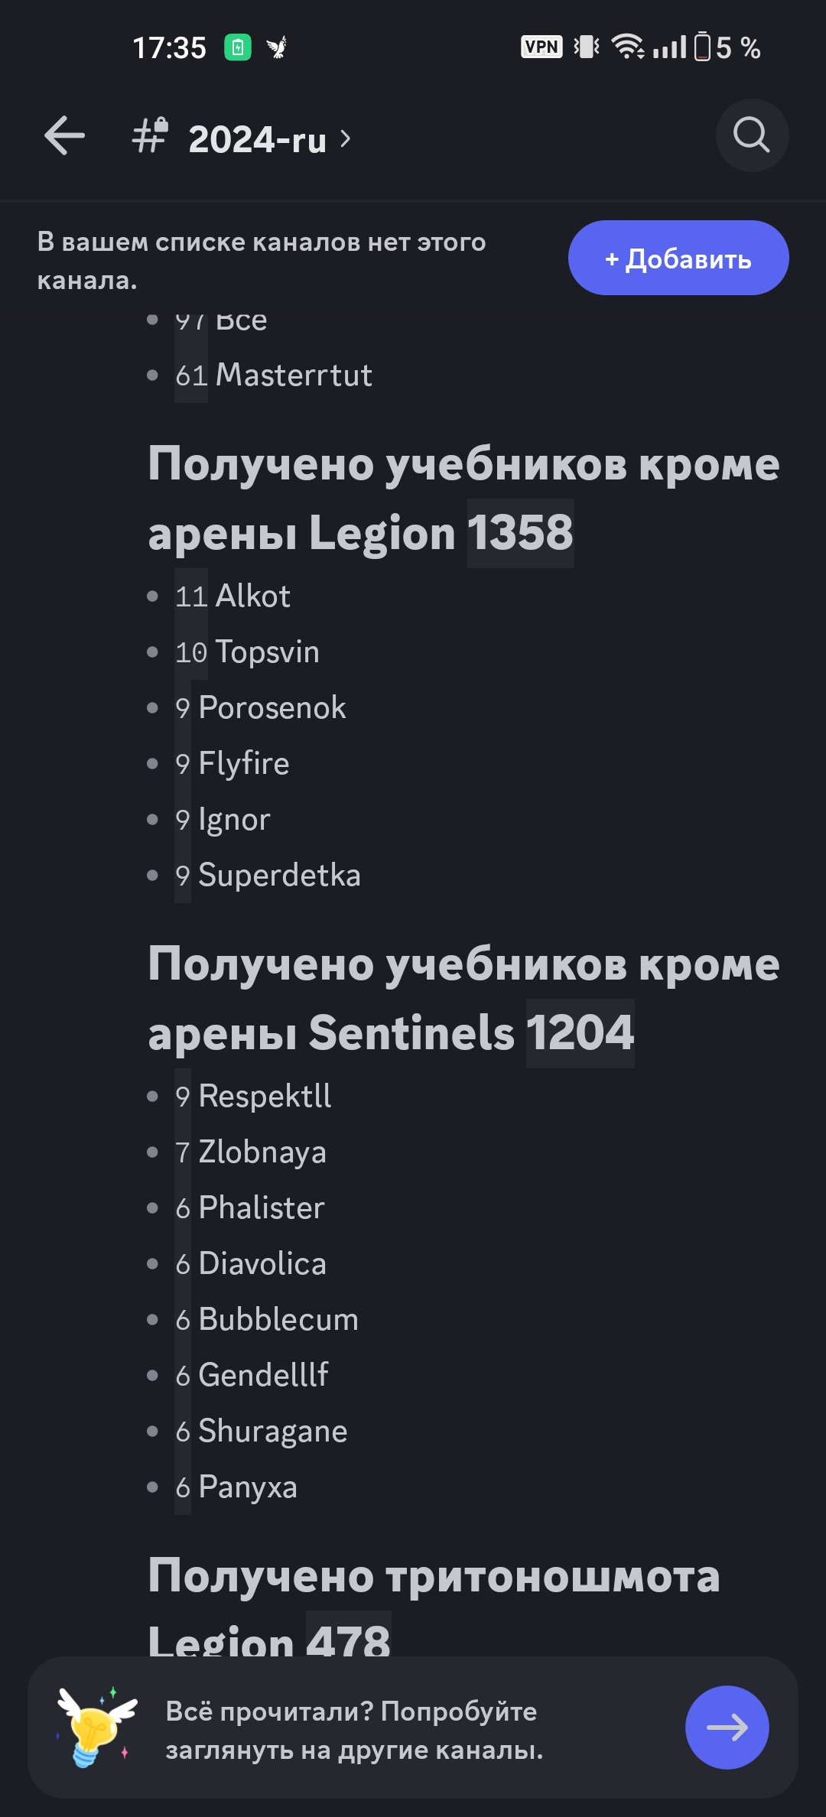Viewport: 826px width, 1817px height.
Task: Tap the Masterrtut list entry
Action: (293, 375)
